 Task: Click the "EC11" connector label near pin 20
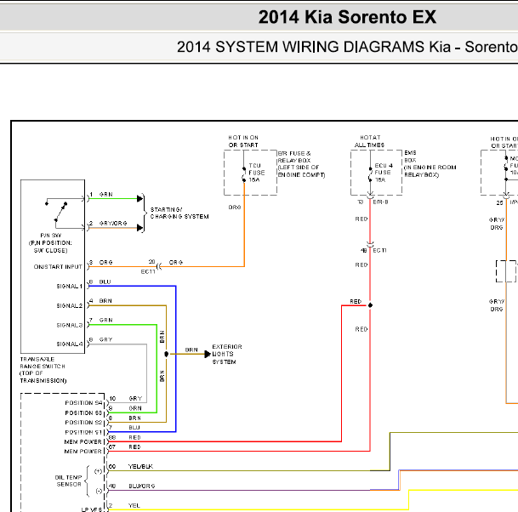pos(148,271)
